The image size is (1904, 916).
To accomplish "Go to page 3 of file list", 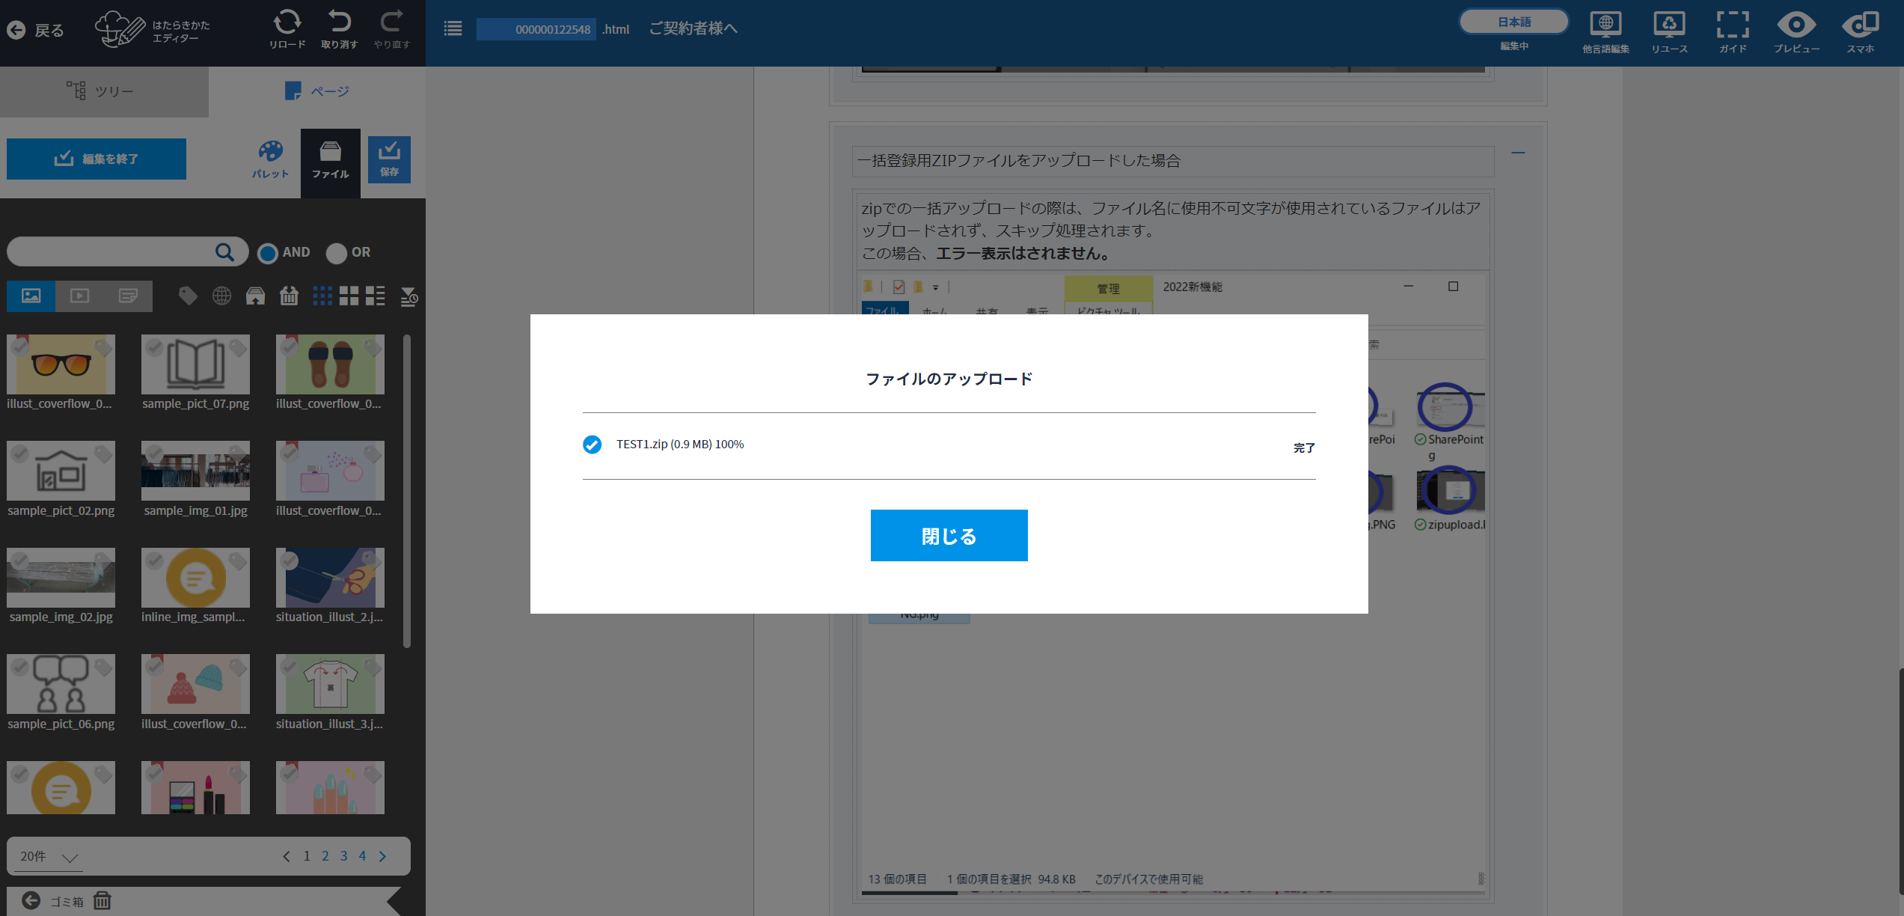I will coord(343,856).
